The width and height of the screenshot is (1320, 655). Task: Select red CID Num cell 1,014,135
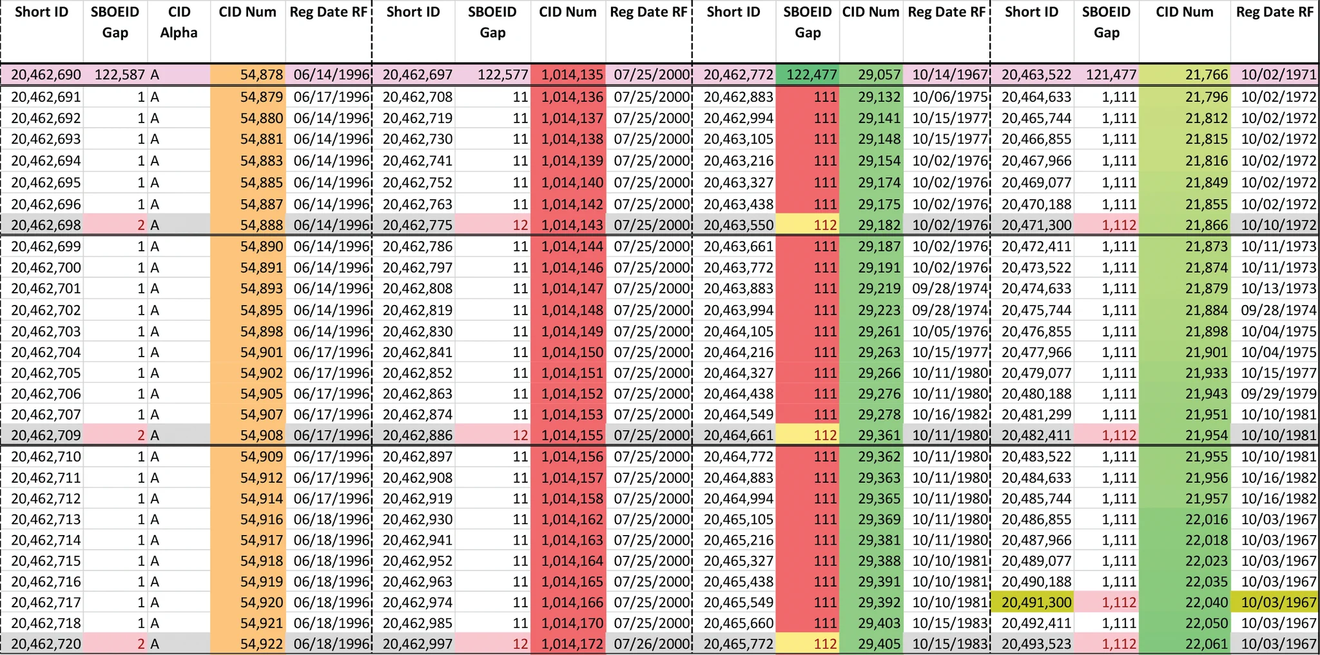[568, 75]
